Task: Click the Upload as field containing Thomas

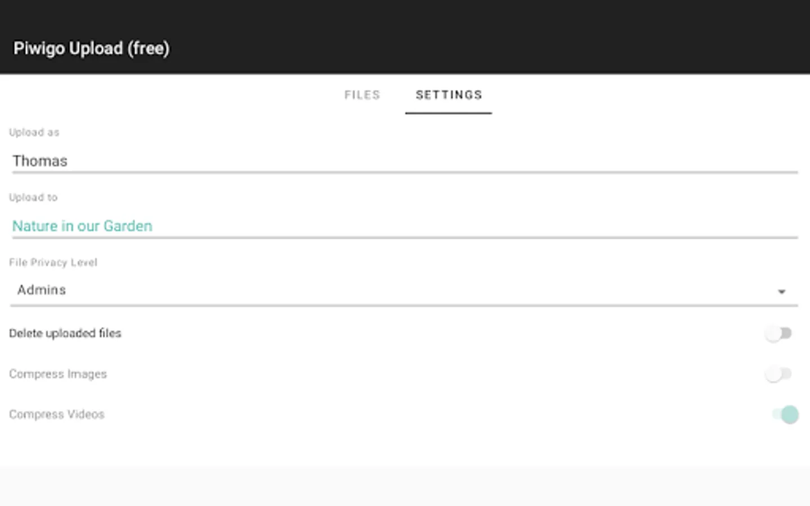Action: [x=404, y=161]
